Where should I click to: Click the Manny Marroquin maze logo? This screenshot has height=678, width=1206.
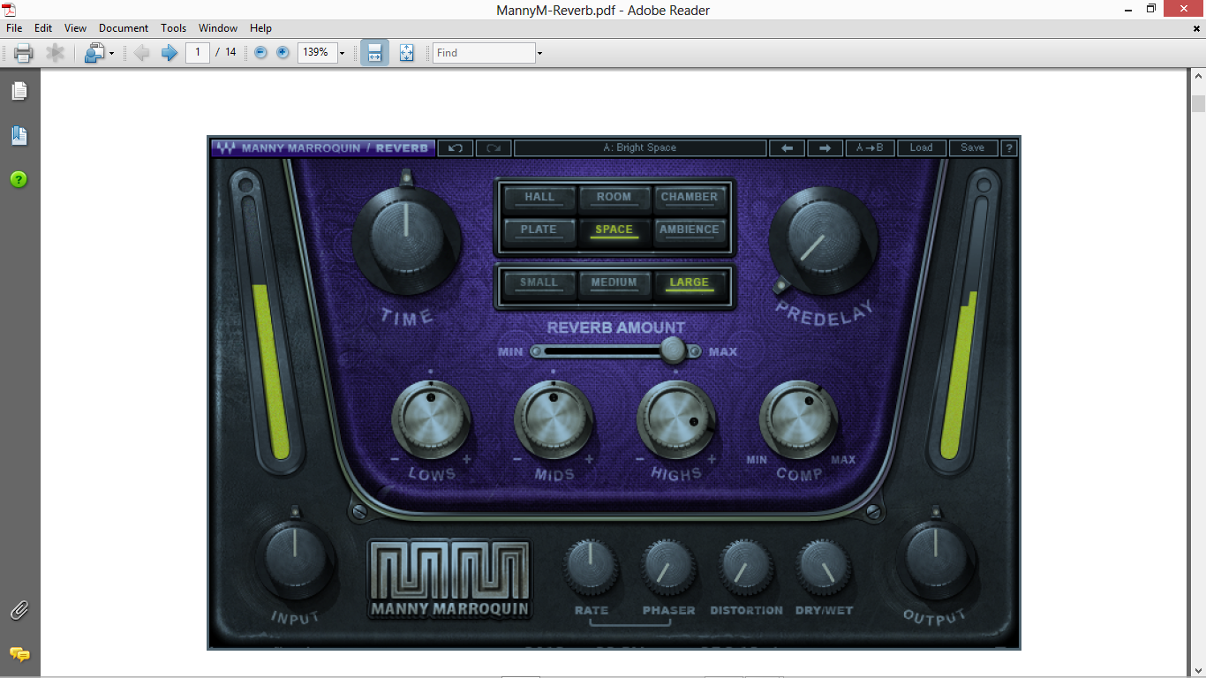pyautogui.click(x=449, y=578)
